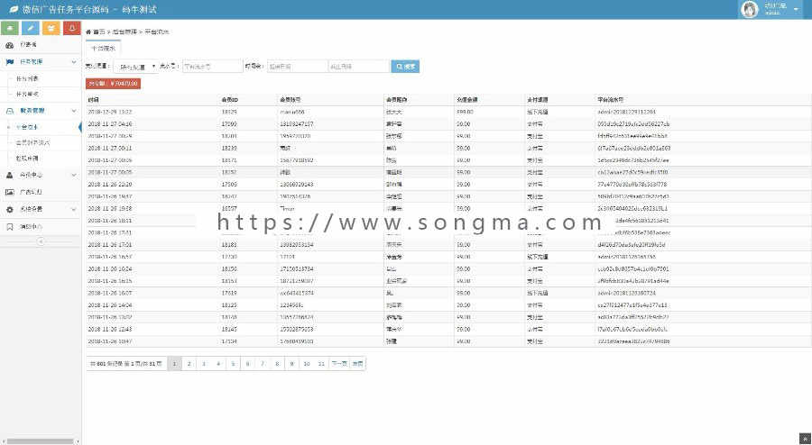The height and width of the screenshot is (445, 812).
Task: Expand the task management menu chevron
Action: coord(74,62)
